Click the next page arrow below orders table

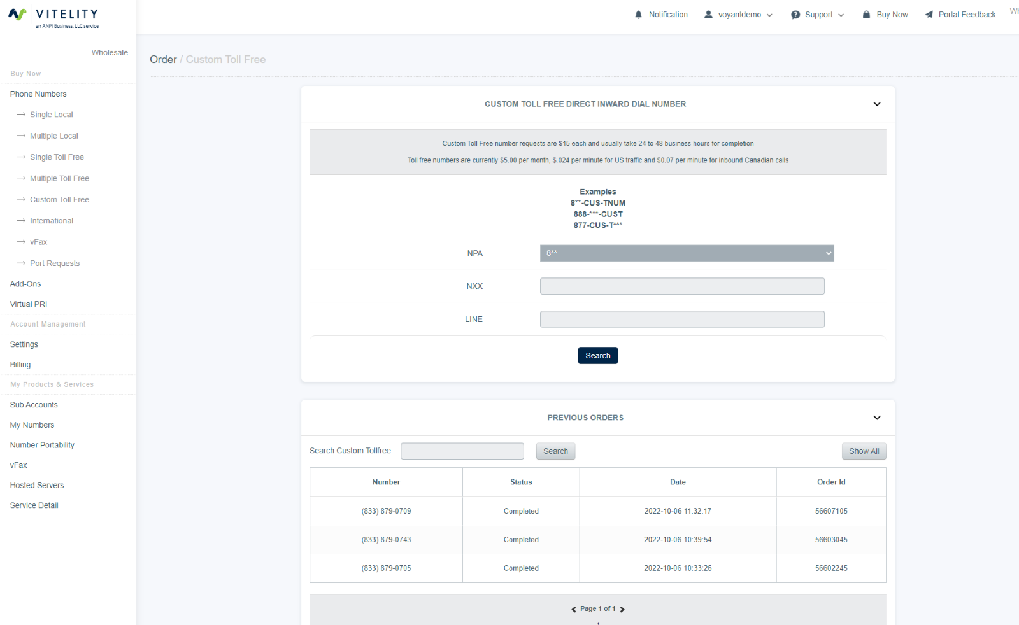click(622, 609)
